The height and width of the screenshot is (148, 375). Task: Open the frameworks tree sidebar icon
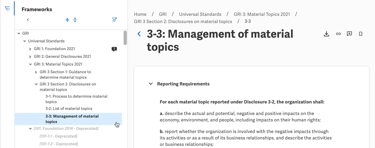click(7, 8)
